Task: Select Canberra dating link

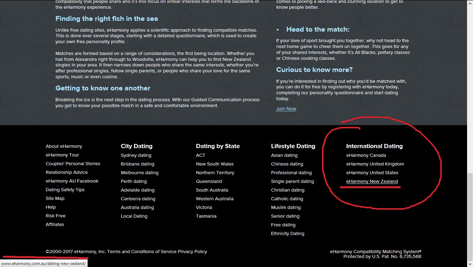Action: (138, 199)
